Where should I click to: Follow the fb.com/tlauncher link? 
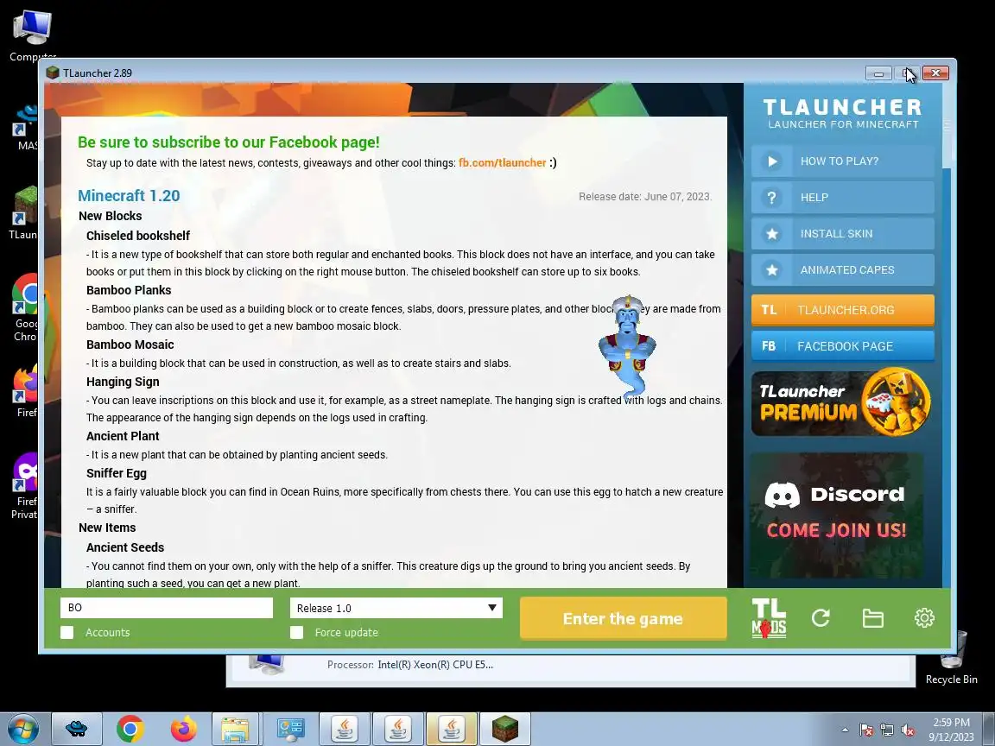coord(502,163)
